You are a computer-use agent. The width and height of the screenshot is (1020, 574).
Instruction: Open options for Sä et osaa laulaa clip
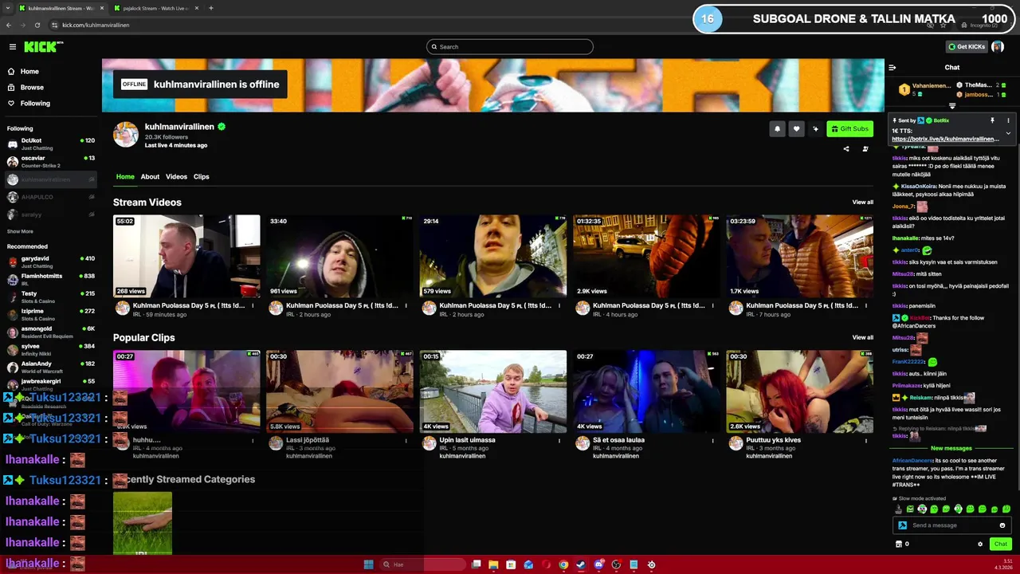tap(712, 440)
